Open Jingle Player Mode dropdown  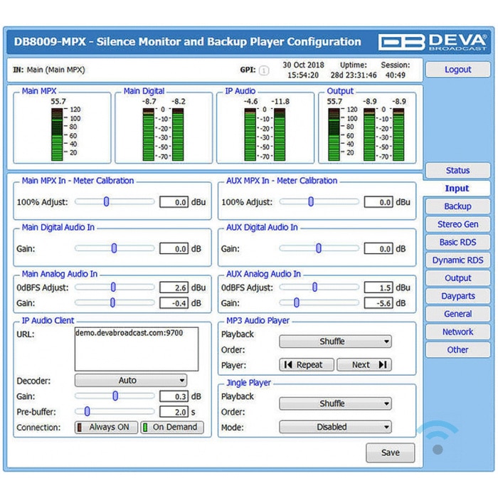[335, 428]
